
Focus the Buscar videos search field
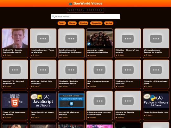pyautogui.click(x=85, y=17)
